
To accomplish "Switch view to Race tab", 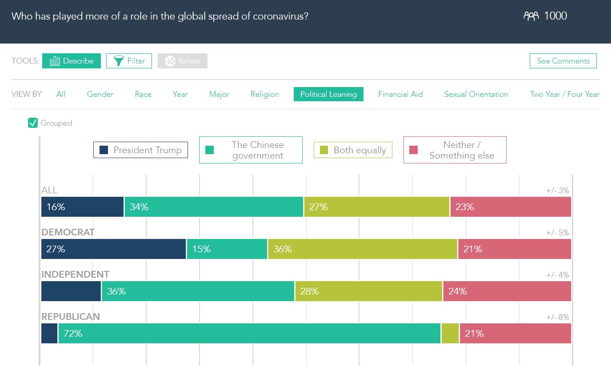I will point(143,94).
